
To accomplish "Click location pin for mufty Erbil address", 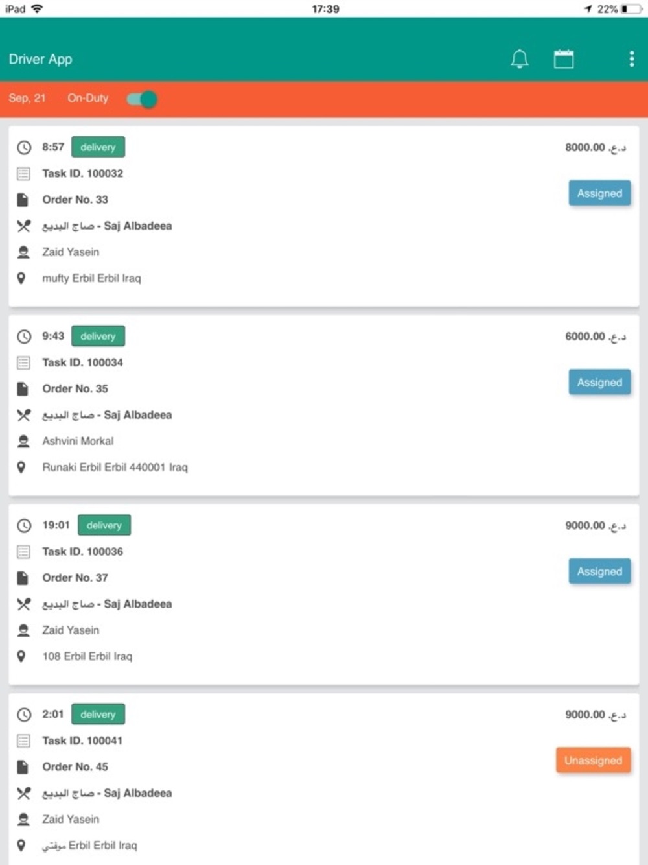I will 21,278.
